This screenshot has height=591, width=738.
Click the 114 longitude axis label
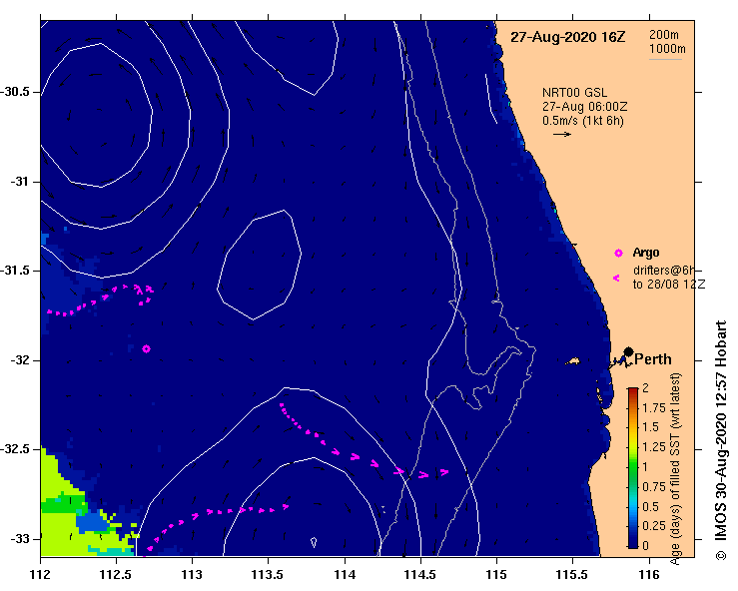pyautogui.click(x=345, y=574)
